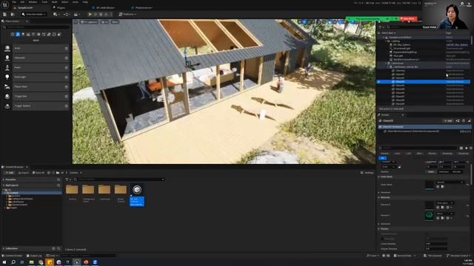This screenshot has height=266, width=474.
Task: Click the Player Start icon
Action: tap(7, 87)
